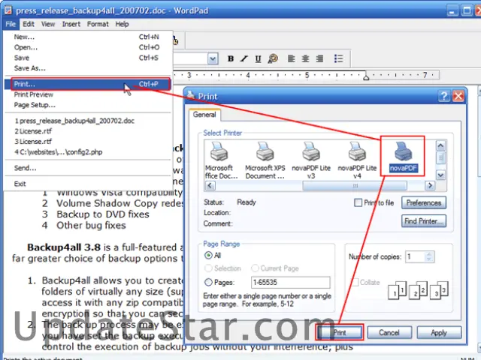Toggle italic formatting in WordPad toolbar

tap(244, 58)
